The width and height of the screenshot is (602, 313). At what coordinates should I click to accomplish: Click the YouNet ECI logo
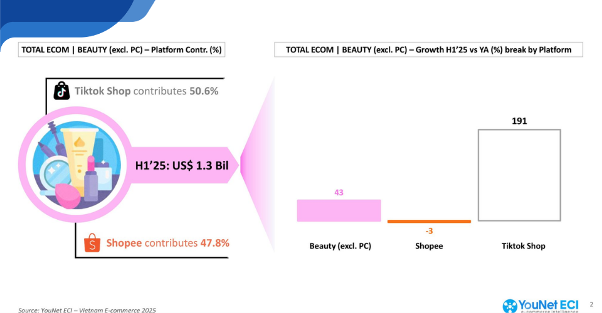[x=542, y=305]
